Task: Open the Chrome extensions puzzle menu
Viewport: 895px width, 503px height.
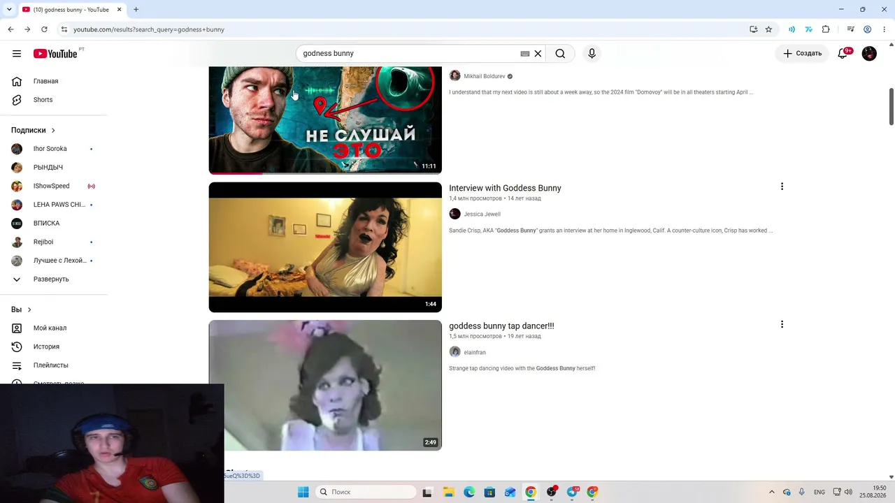Action: point(826,29)
